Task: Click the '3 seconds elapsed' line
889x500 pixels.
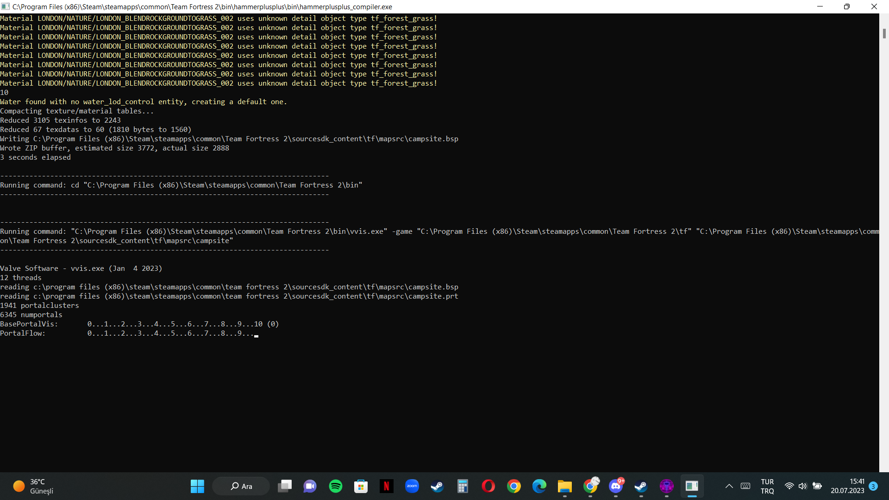Action: point(35,157)
